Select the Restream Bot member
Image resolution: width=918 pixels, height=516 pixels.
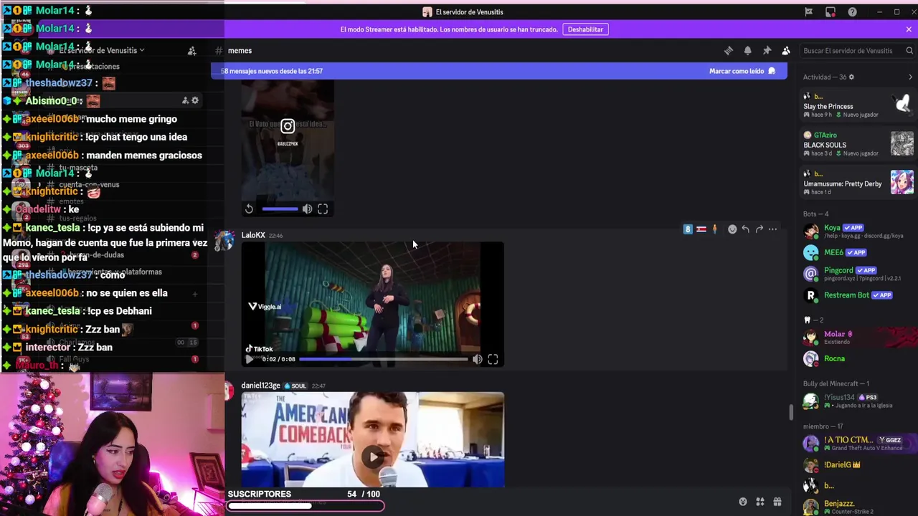[857, 295]
